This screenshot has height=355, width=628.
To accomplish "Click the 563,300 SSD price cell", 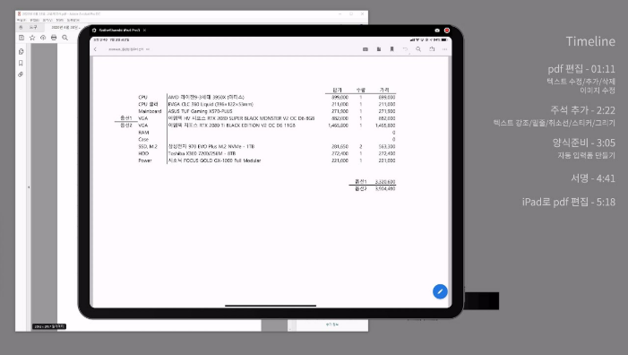I will (x=387, y=147).
